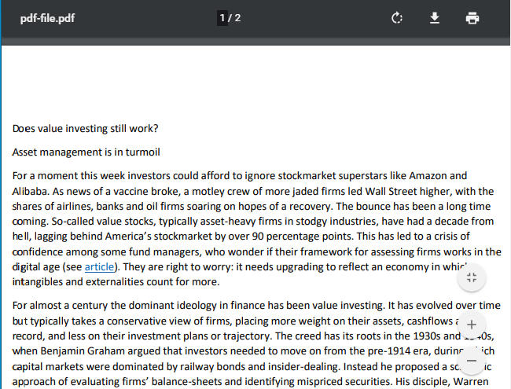The width and height of the screenshot is (511, 389).
Task: Open the 'article' hyperlink
Action: click(x=99, y=266)
